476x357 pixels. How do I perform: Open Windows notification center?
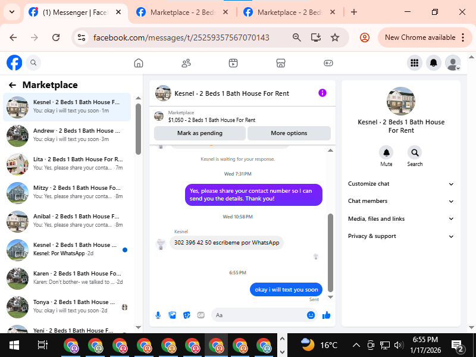tap(458, 346)
